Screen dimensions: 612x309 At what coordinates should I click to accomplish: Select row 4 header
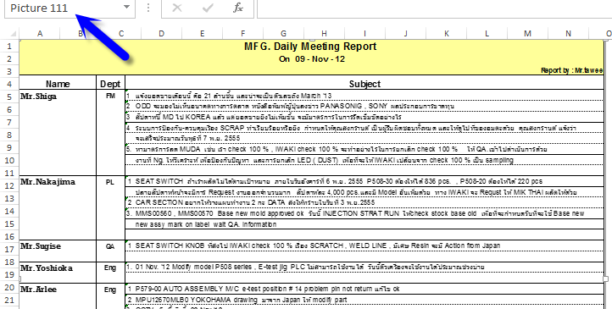[x=9, y=84]
